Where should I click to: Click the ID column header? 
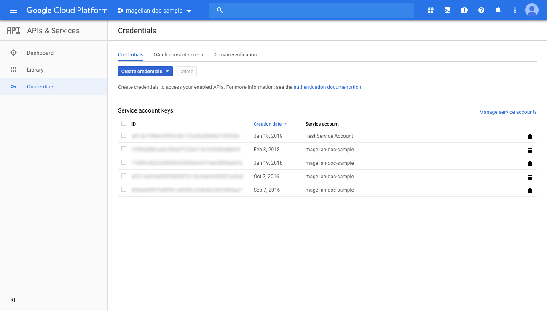[134, 124]
